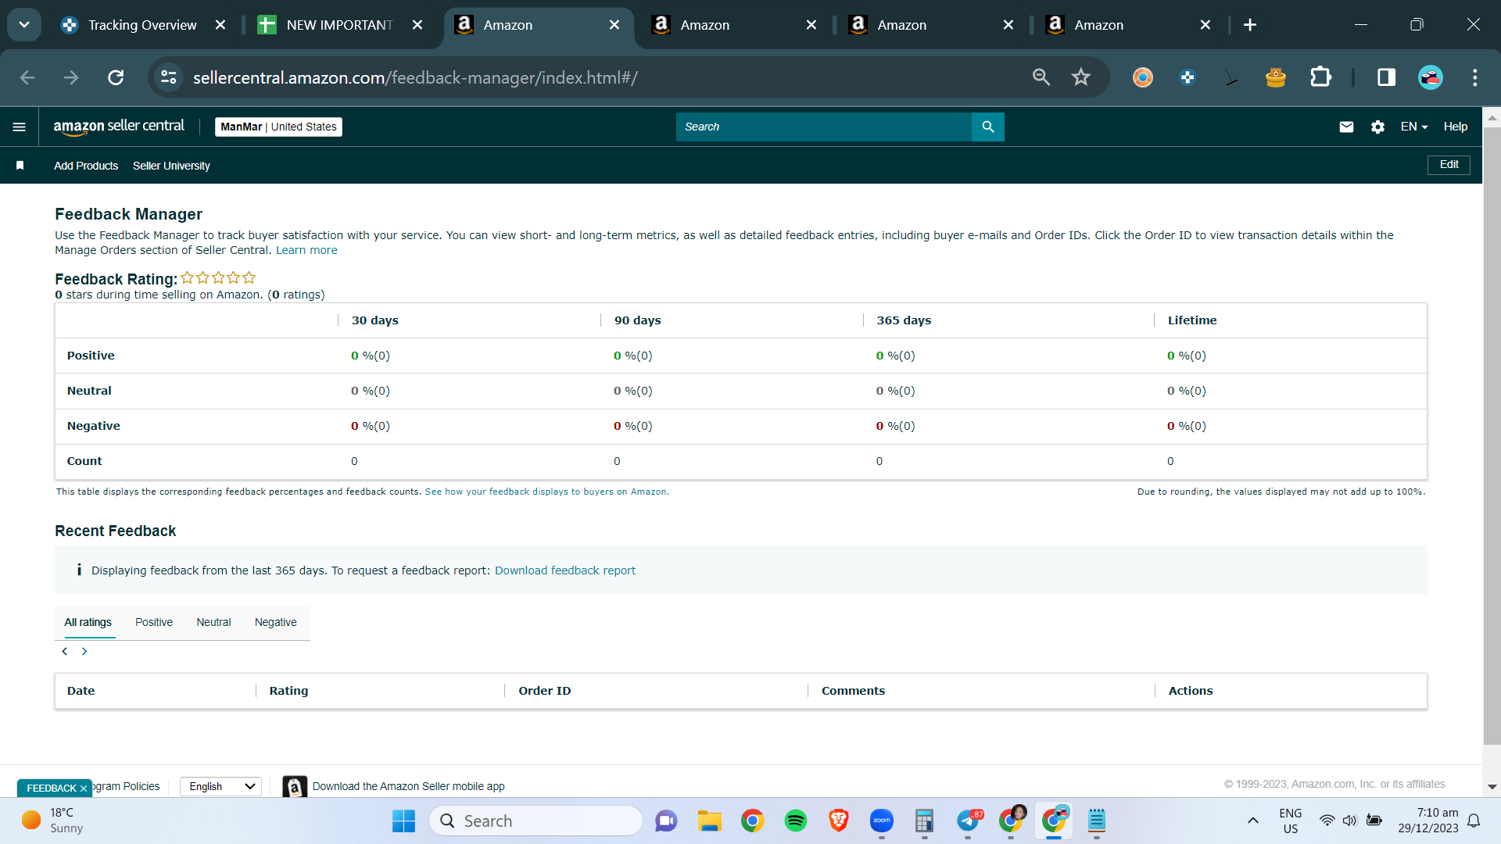The width and height of the screenshot is (1501, 844).
Task: Click the Windows Start button
Action: click(x=403, y=821)
